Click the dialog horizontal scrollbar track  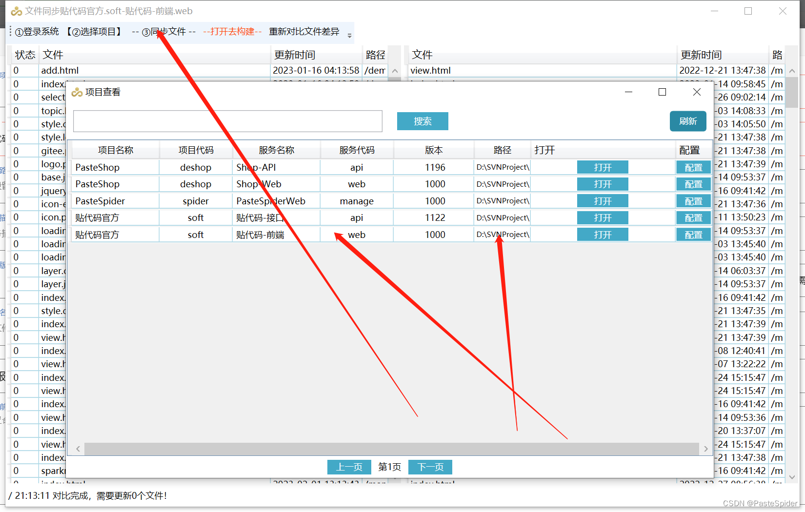tap(391, 449)
